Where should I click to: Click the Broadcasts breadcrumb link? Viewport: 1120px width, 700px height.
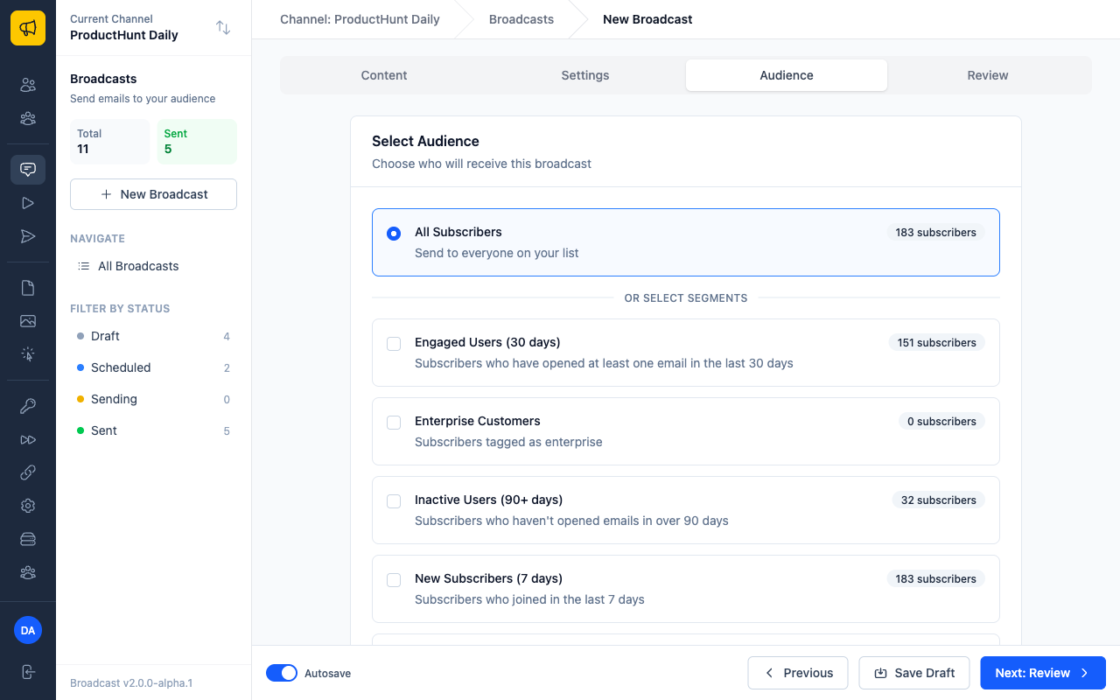coord(521,19)
